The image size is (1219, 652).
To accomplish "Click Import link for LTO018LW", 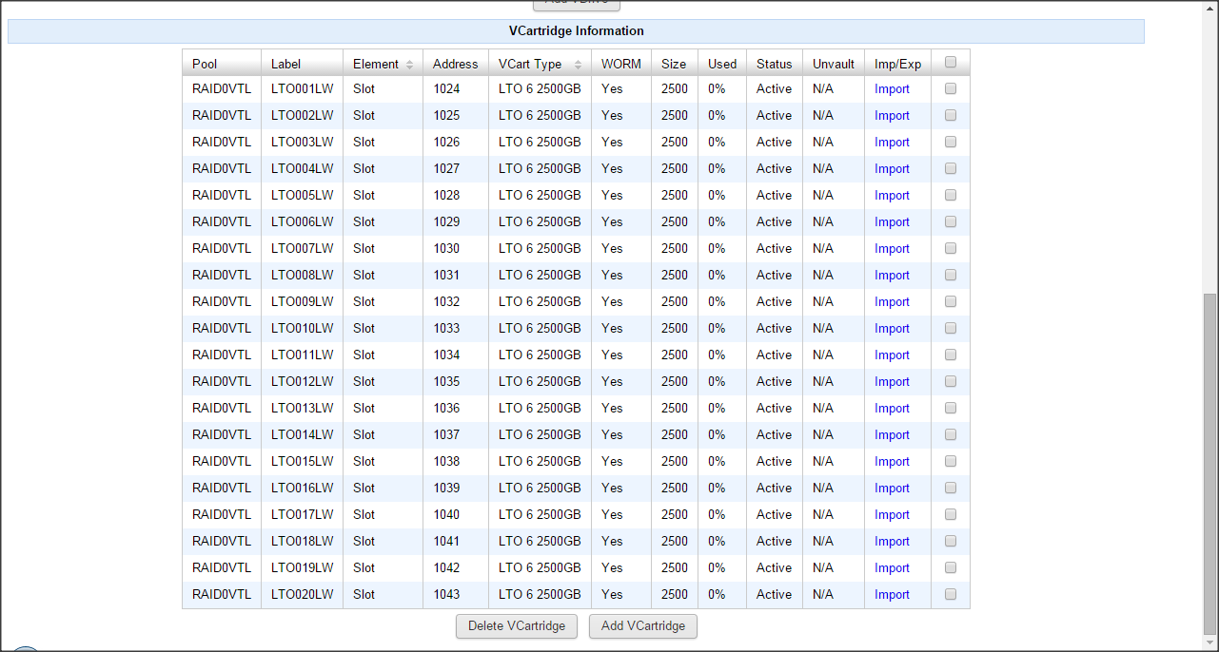I will click(892, 542).
